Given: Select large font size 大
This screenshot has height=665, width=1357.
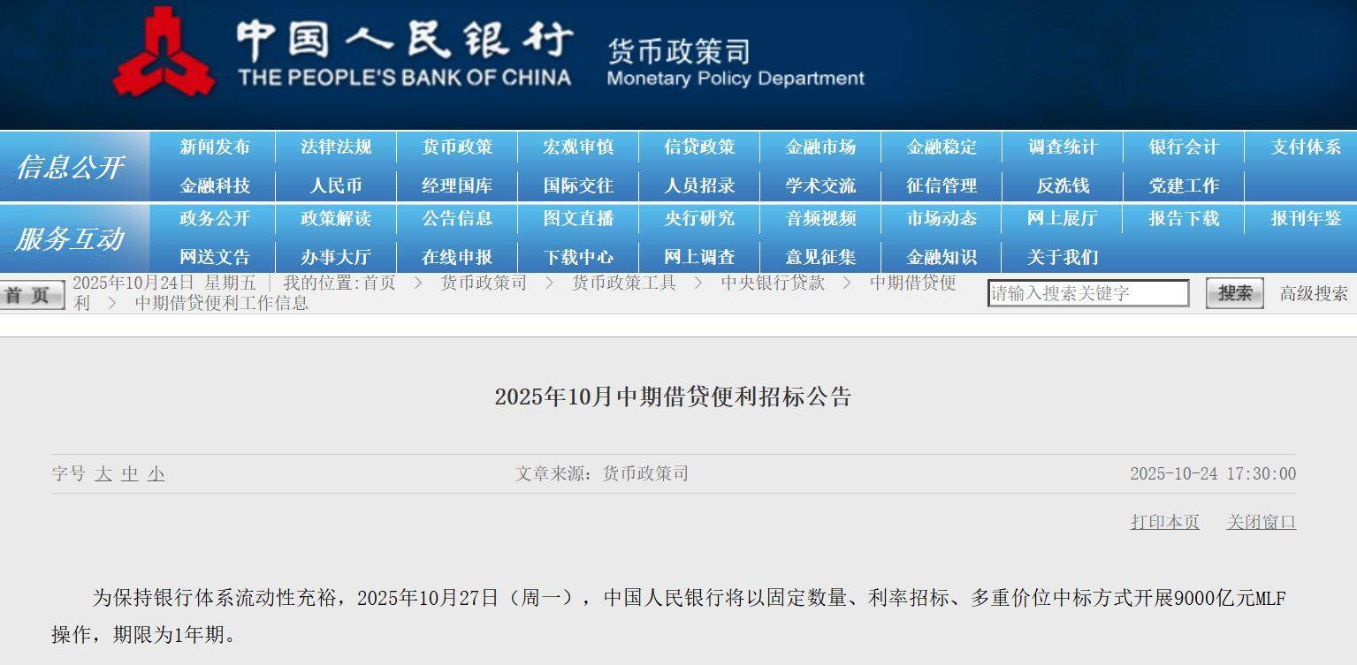Looking at the screenshot, I should [x=102, y=474].
